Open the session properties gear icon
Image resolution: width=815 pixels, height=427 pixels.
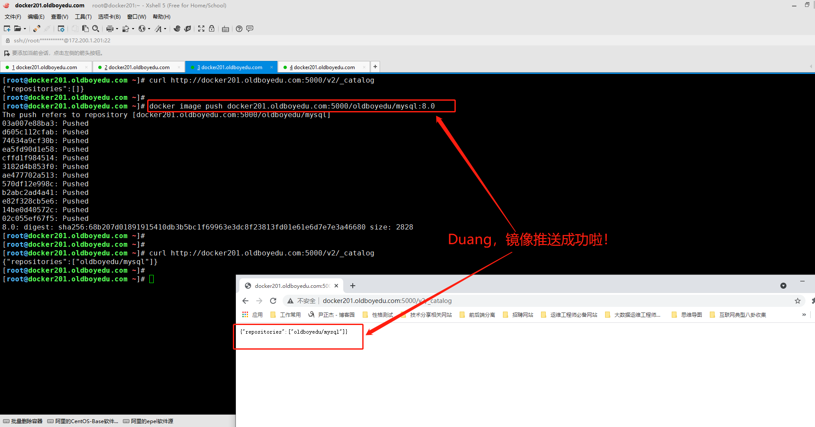pyautogui.click(x=61, y=29)
